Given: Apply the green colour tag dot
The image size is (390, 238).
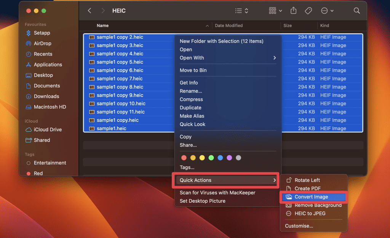Looking at the screenshot, I should click(x=211, y=158).
